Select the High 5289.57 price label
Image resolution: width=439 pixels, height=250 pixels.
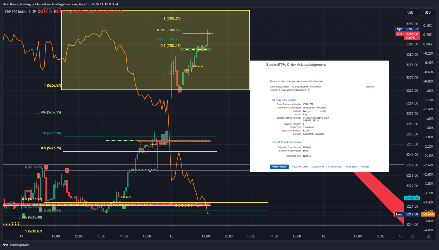pyautogui.click(x=407, y=29)
